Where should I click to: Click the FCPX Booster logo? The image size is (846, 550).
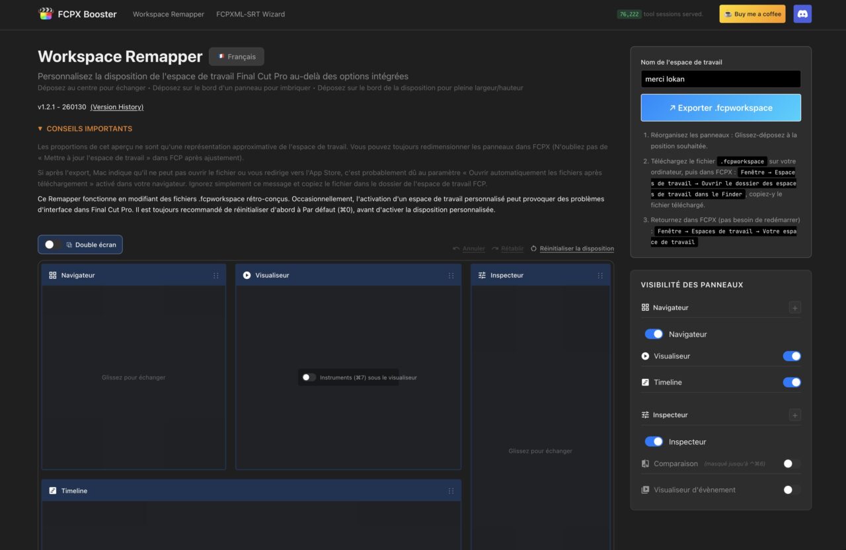[x=45, y=13]
